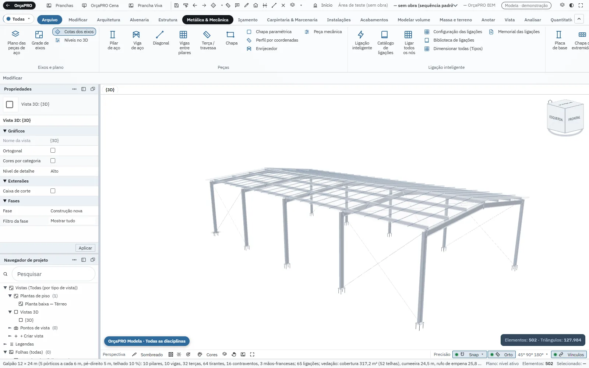
Task: Open the 45° 90° 180° angle dropdown
Action: click(x=533, y=355)
